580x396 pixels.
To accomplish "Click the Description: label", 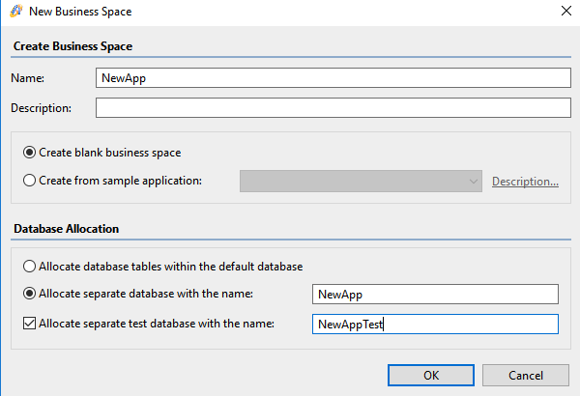I will click(41, 108).
